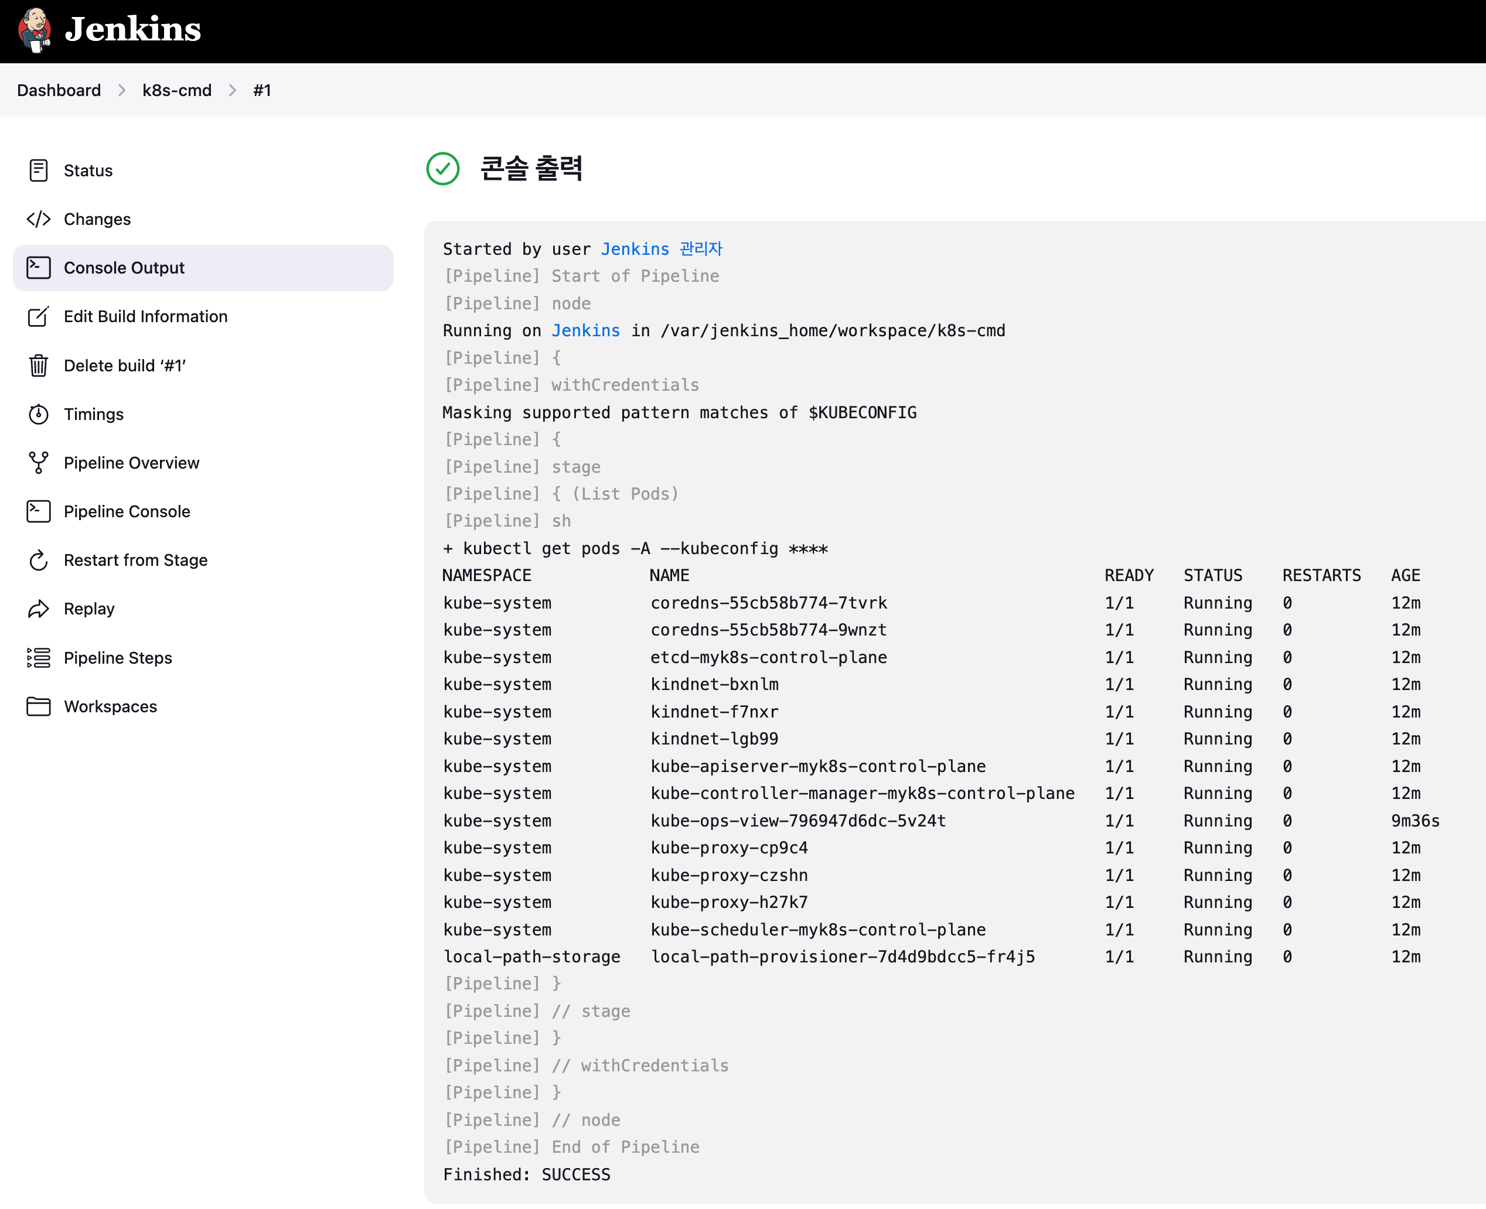The height and width of the screenshot is (1209, 1486).
Task: Open the Jenkins 관리자 user link
Action: click(x=662, y=250)
